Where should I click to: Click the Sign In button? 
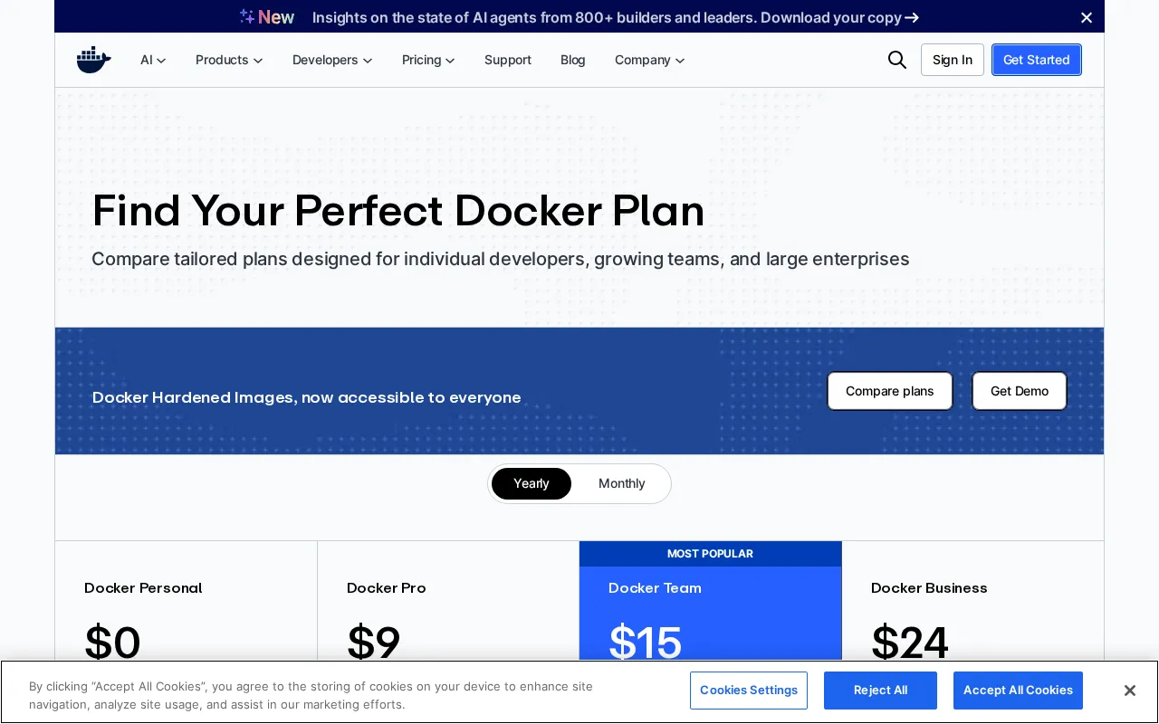coord(953,60)
